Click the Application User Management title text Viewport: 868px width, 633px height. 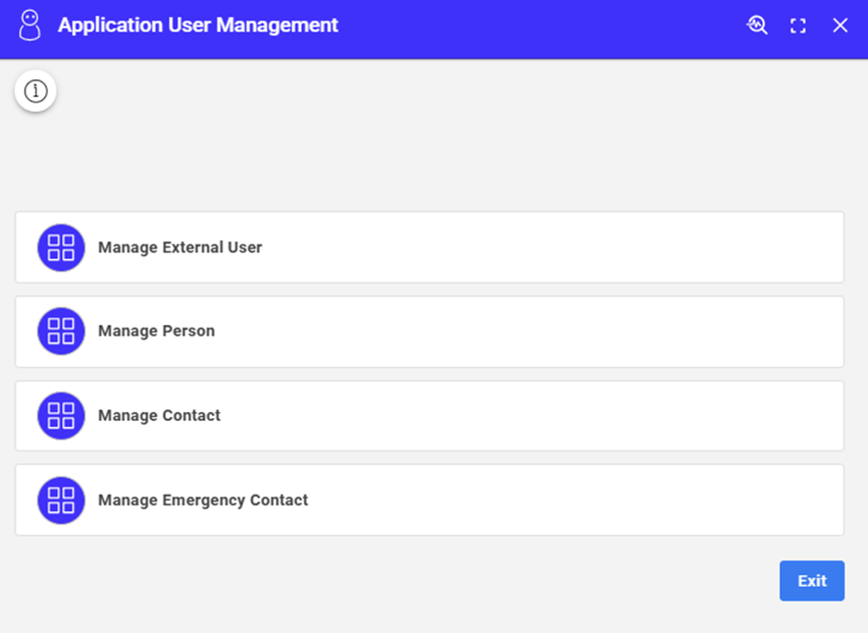pos(198,26)
